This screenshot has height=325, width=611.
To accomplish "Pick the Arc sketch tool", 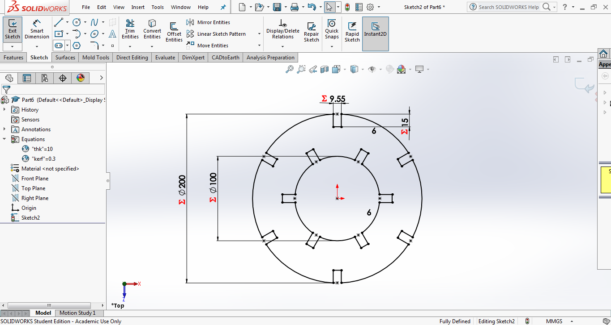I will pos(77,34).
